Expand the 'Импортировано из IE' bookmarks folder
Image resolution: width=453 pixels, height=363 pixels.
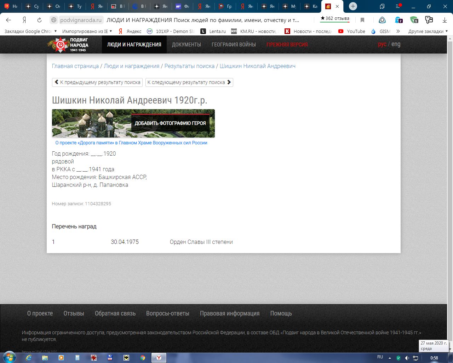[87, 31]
